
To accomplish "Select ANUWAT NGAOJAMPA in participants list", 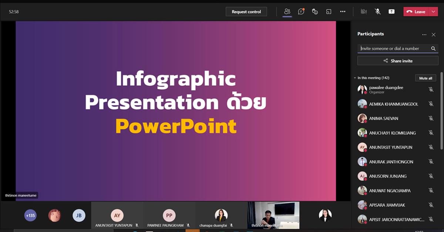I will pyautogui.click(x=396, y=191).
